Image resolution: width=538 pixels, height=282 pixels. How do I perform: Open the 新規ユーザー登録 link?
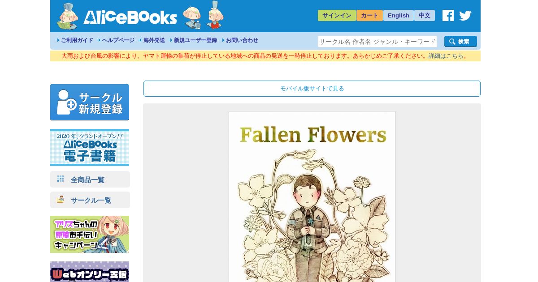195,40
